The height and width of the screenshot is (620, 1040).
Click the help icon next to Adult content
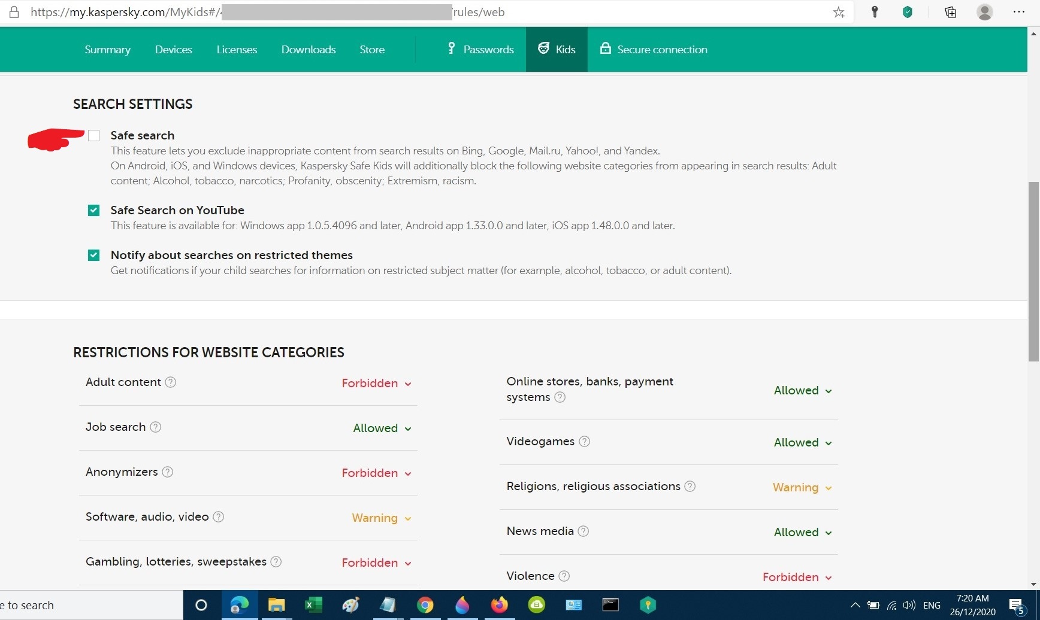171,382
